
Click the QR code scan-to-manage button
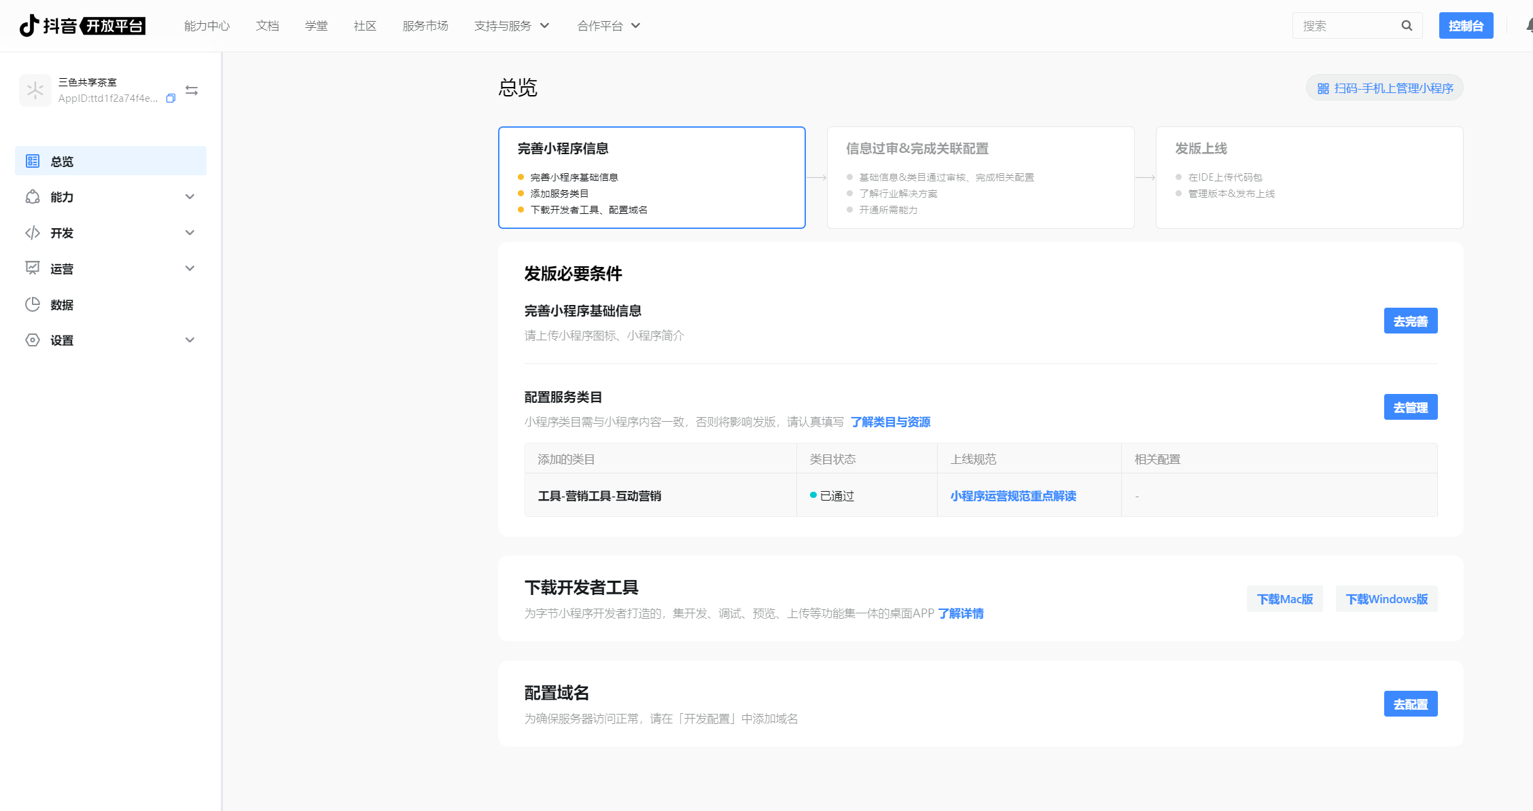click(x=1384, y=88)
